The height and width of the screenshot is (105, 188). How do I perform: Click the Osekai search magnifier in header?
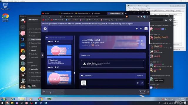[141, 29]
